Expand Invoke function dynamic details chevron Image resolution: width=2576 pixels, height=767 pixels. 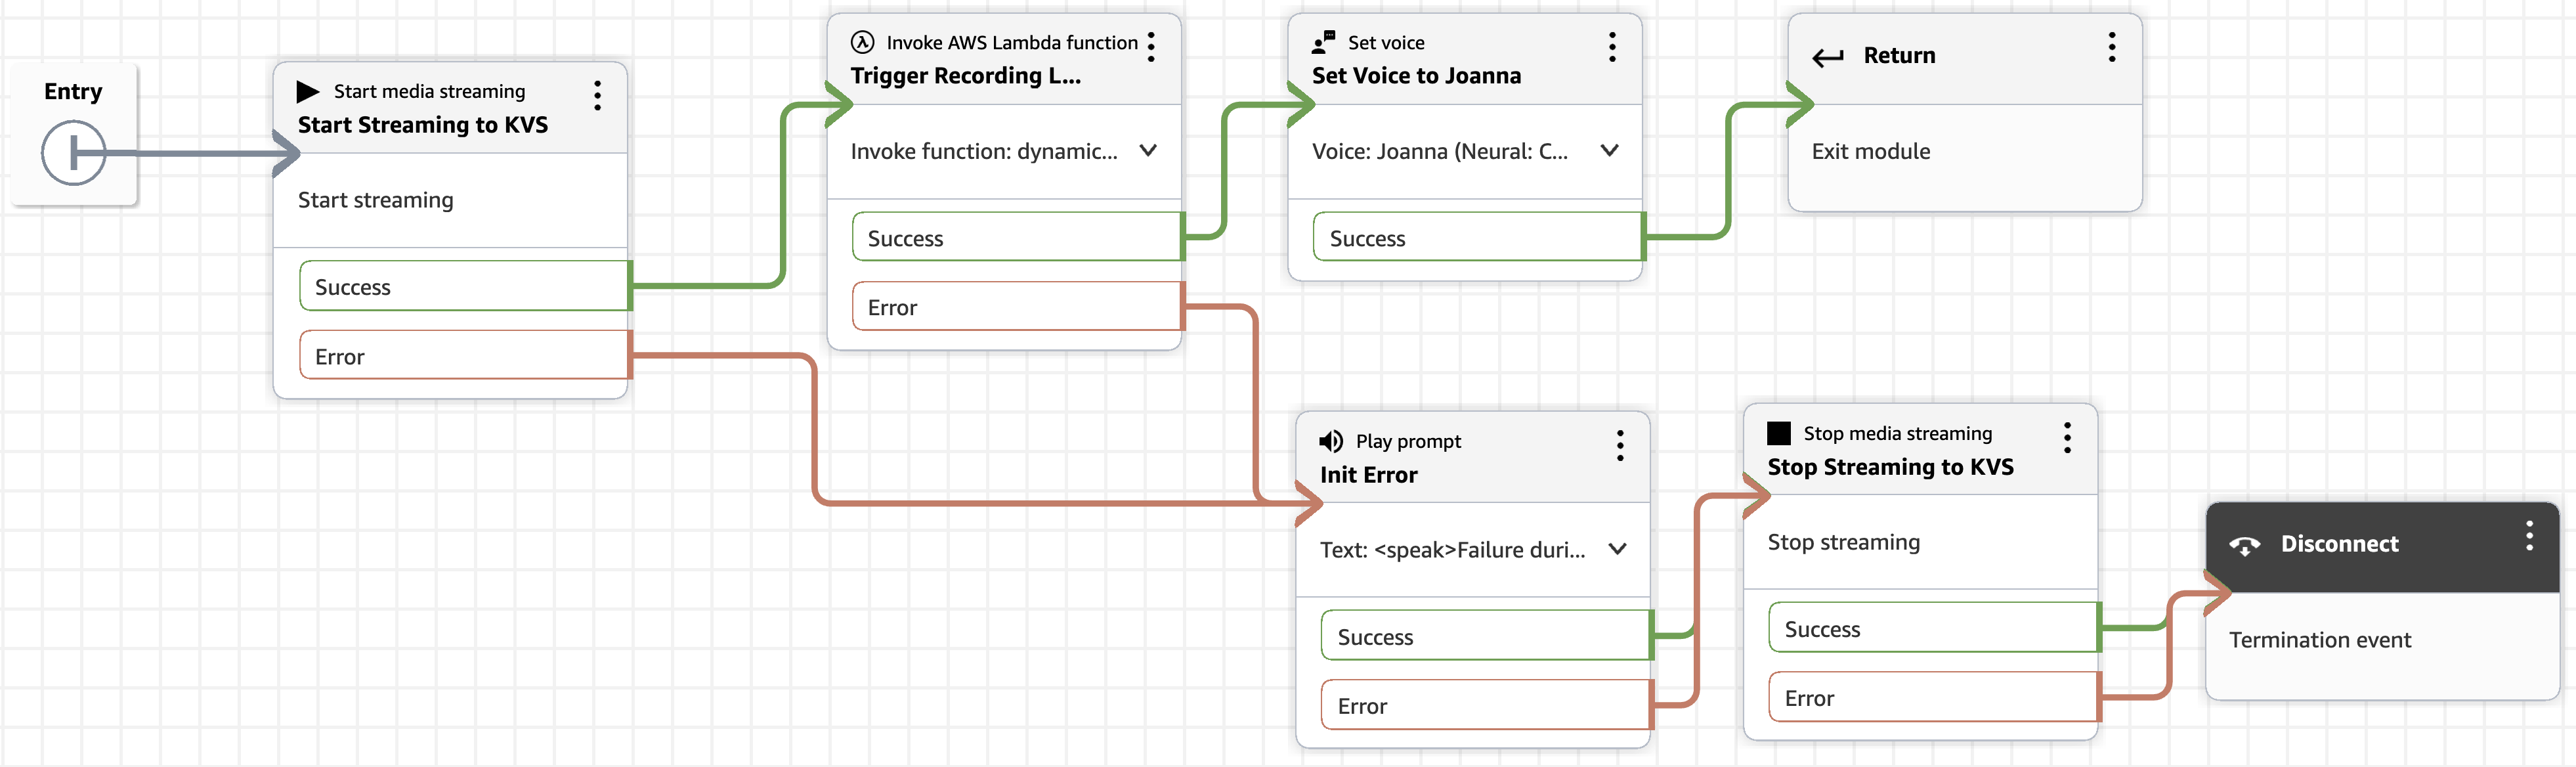(x=1148, y=151)
